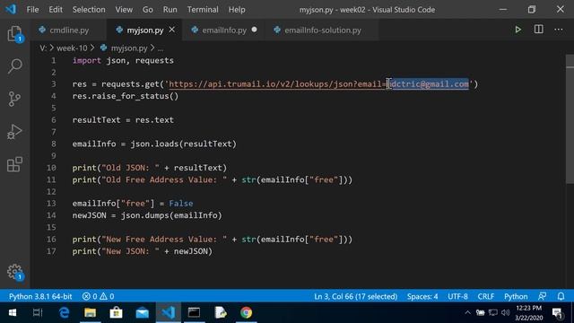Change Python language mode in status bar
Image resolution: width=574 pixels, height=323 pixels.
pos(516,296)
